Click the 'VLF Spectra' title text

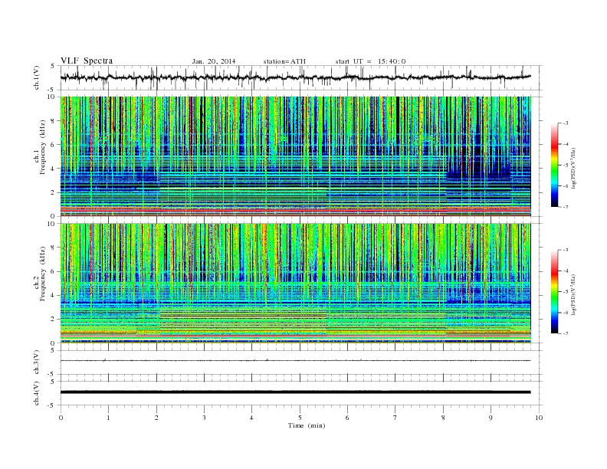tap(87, 61)
